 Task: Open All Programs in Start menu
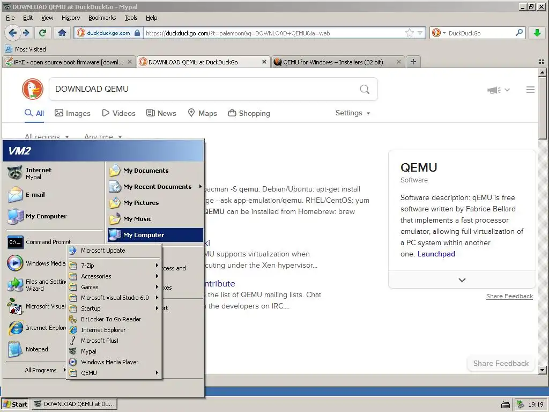tap(44, 370)
